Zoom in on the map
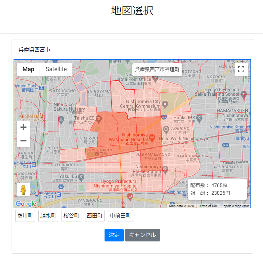Viewport: 263px width, 258px height. 23,127
